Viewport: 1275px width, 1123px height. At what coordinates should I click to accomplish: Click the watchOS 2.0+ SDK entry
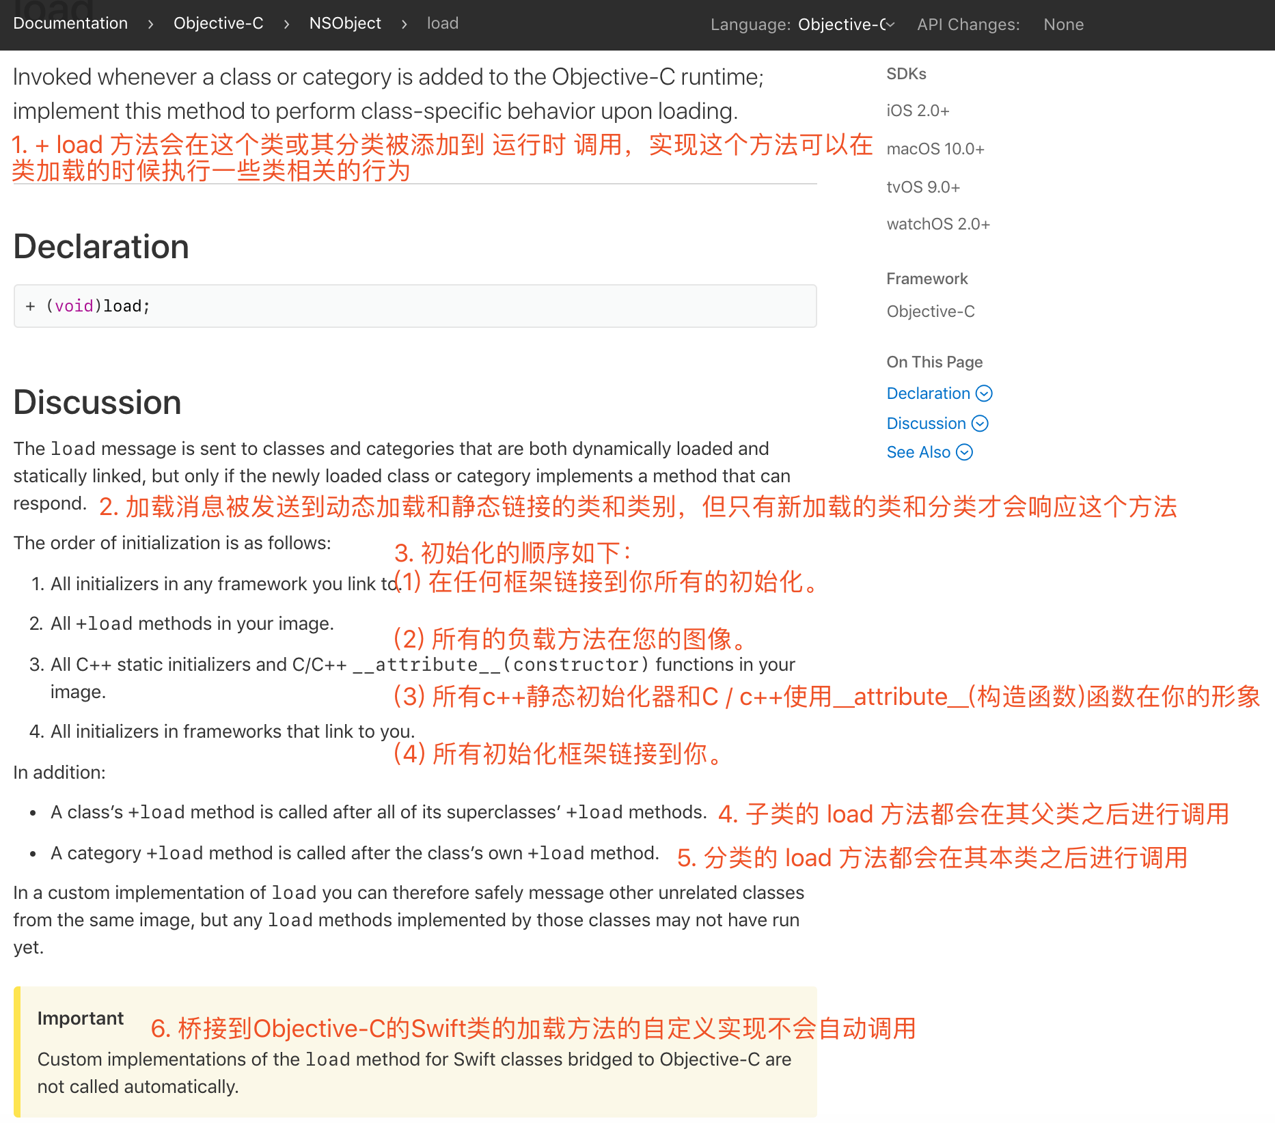coord(937,224)
